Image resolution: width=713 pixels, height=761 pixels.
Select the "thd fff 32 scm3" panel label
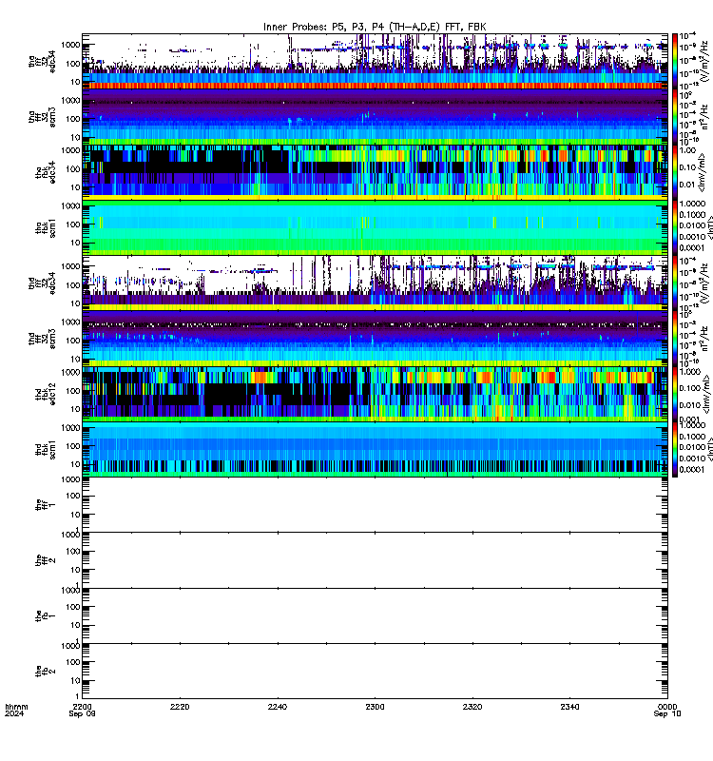(x=42, y=339)
